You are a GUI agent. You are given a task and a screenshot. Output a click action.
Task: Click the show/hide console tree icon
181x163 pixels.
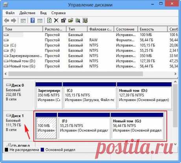coord(23,21)
